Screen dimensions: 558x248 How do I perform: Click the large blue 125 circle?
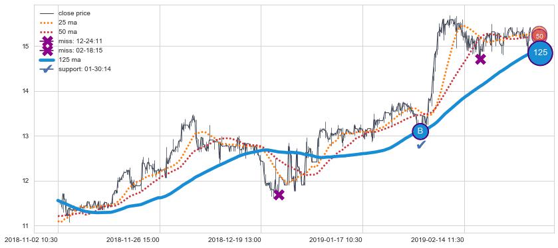[x=540, y=53]
